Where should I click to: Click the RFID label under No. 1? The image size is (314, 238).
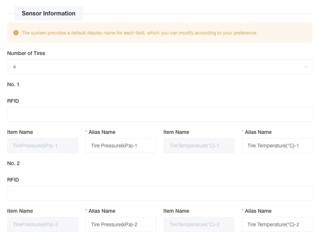pos(13,101)
